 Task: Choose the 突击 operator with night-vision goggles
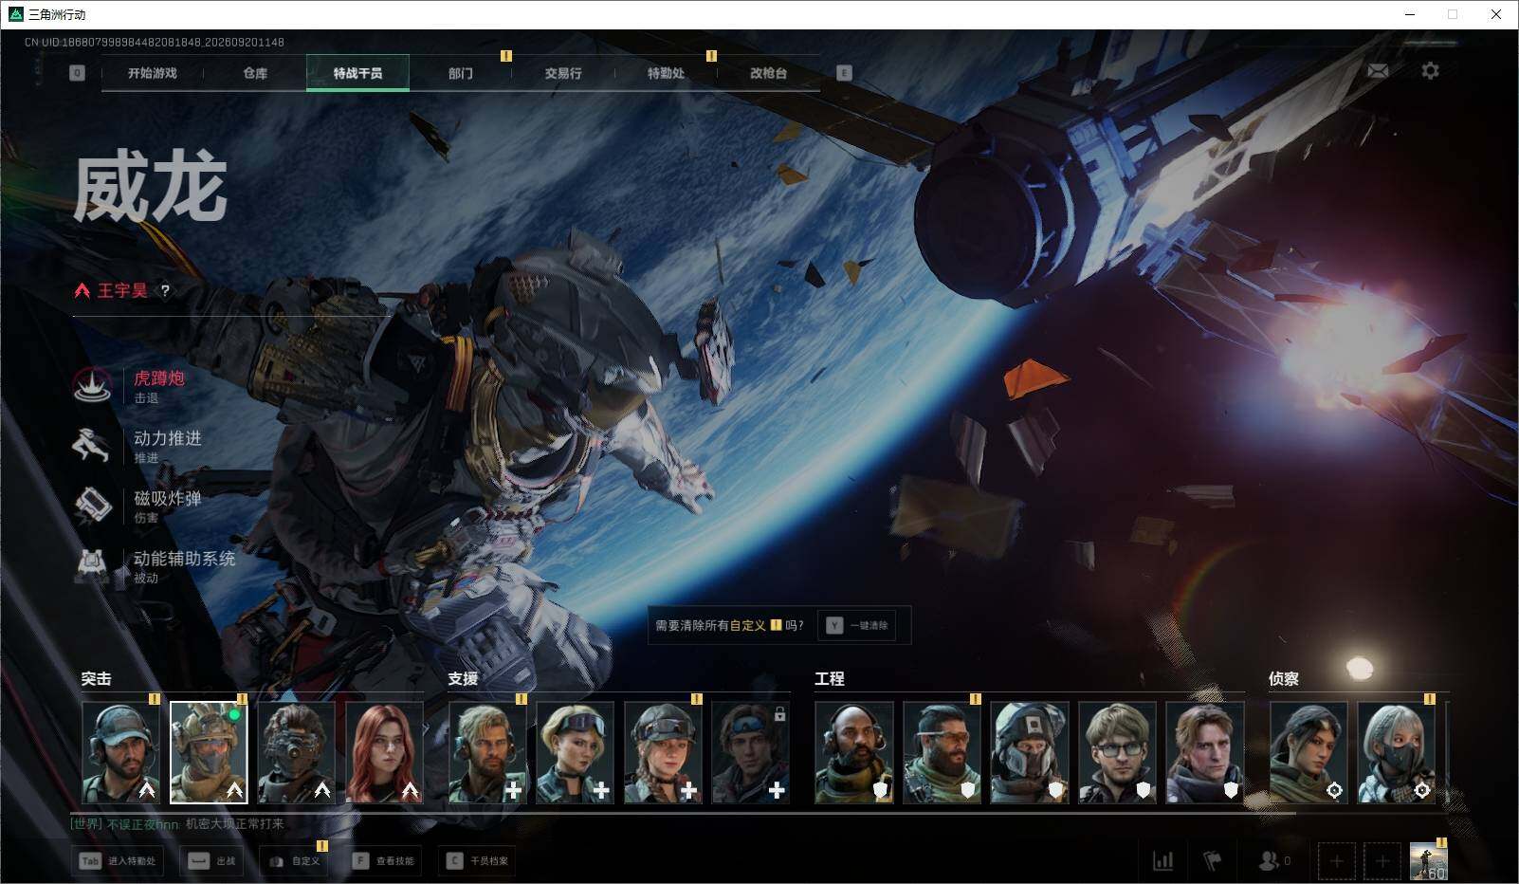(297, 752)
